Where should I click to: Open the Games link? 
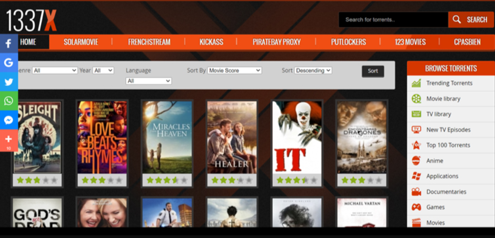click(x=435, y=207)
